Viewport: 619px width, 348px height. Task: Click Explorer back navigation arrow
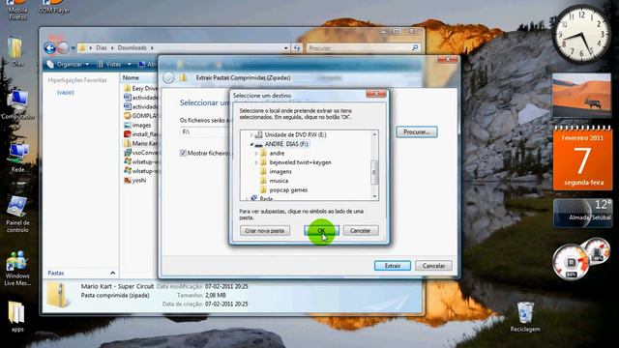(49, 48)
